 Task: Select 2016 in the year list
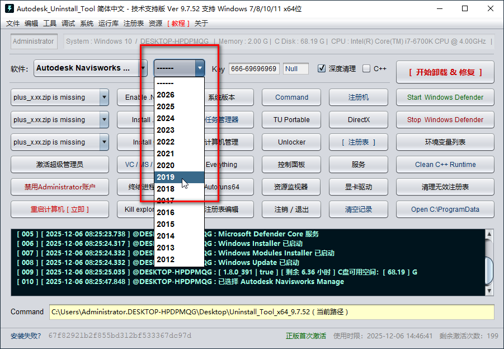[179, 212]
